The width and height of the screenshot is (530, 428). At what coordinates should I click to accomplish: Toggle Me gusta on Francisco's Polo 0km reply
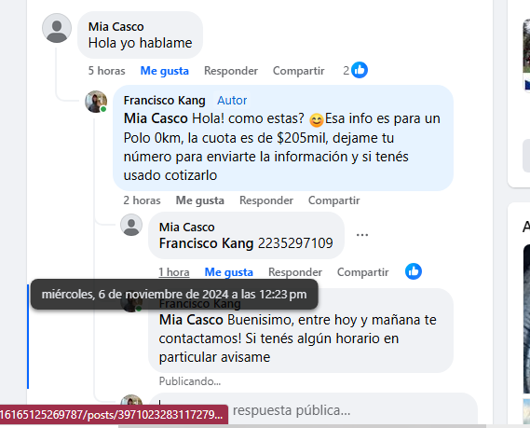pyautogui.click(x=199, y=200)
